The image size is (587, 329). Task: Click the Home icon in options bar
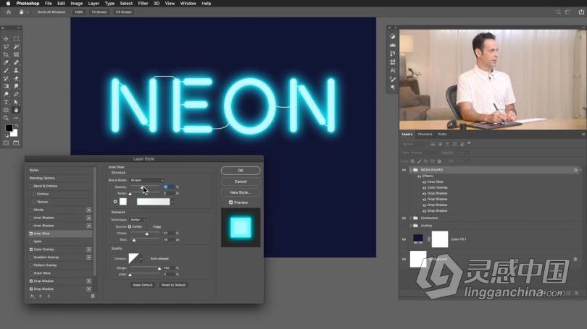[x=9, y=12]
